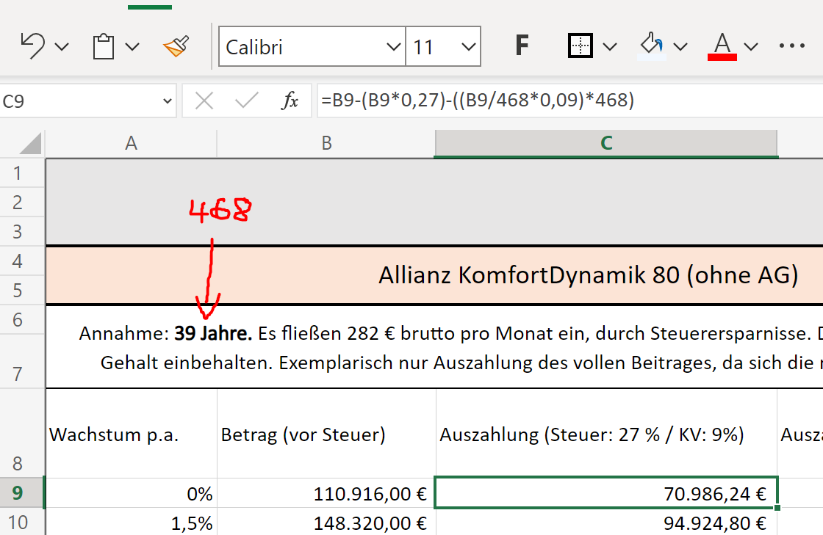Screen dimensions: 823x535
Task: Select row 1 header
Action: (x=22, y=173)
